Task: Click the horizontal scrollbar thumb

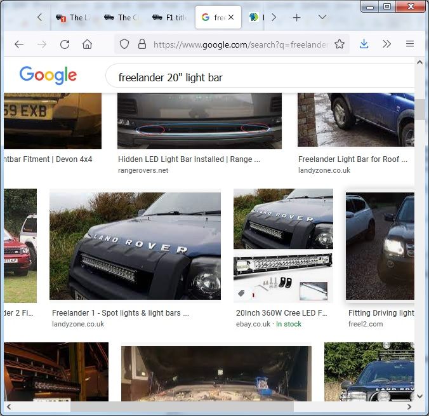Action: pyautogui.click(x=182, y=406)
